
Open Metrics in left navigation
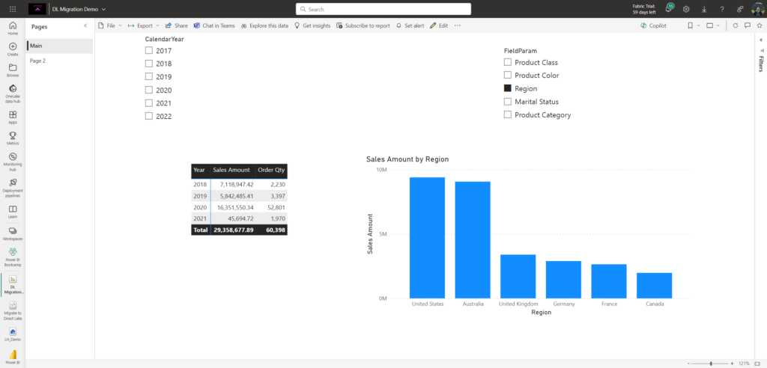coord(13,138)
